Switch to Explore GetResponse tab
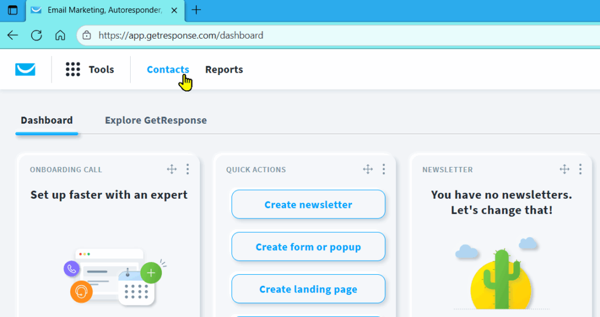The height and width of the screenshot is (317, 600). [x=156, y=120]
